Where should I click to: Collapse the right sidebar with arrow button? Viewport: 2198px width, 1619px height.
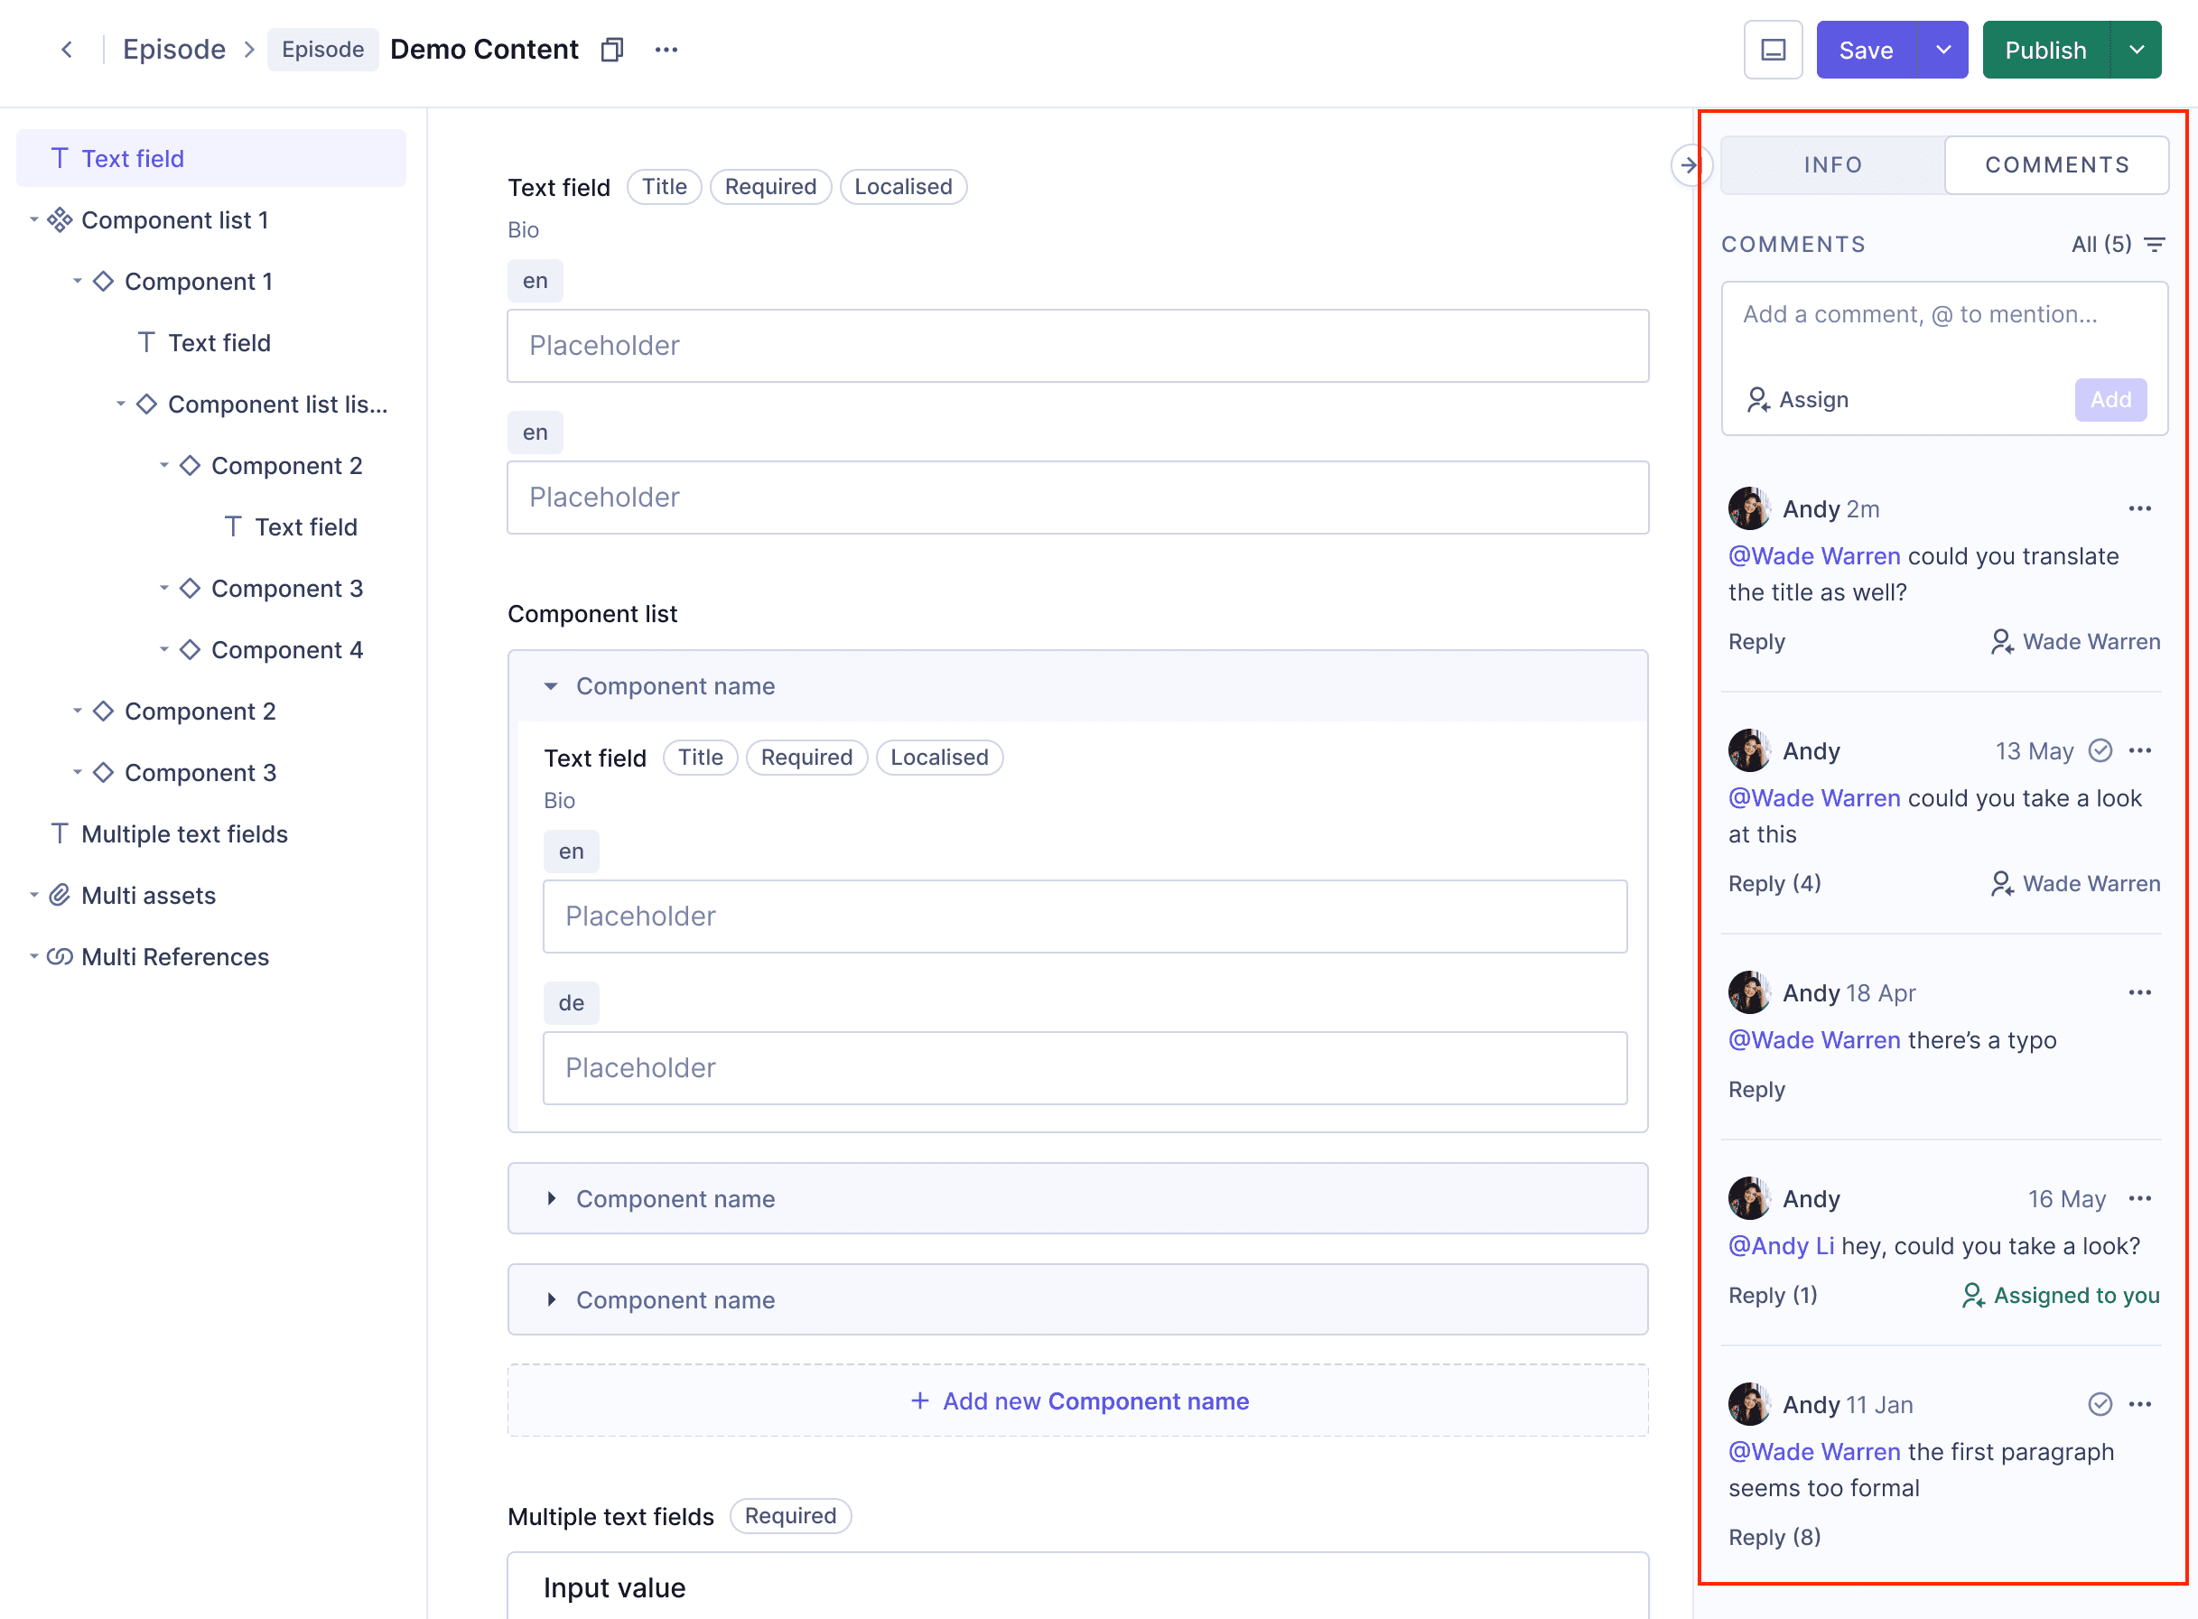coord(1690,164)
